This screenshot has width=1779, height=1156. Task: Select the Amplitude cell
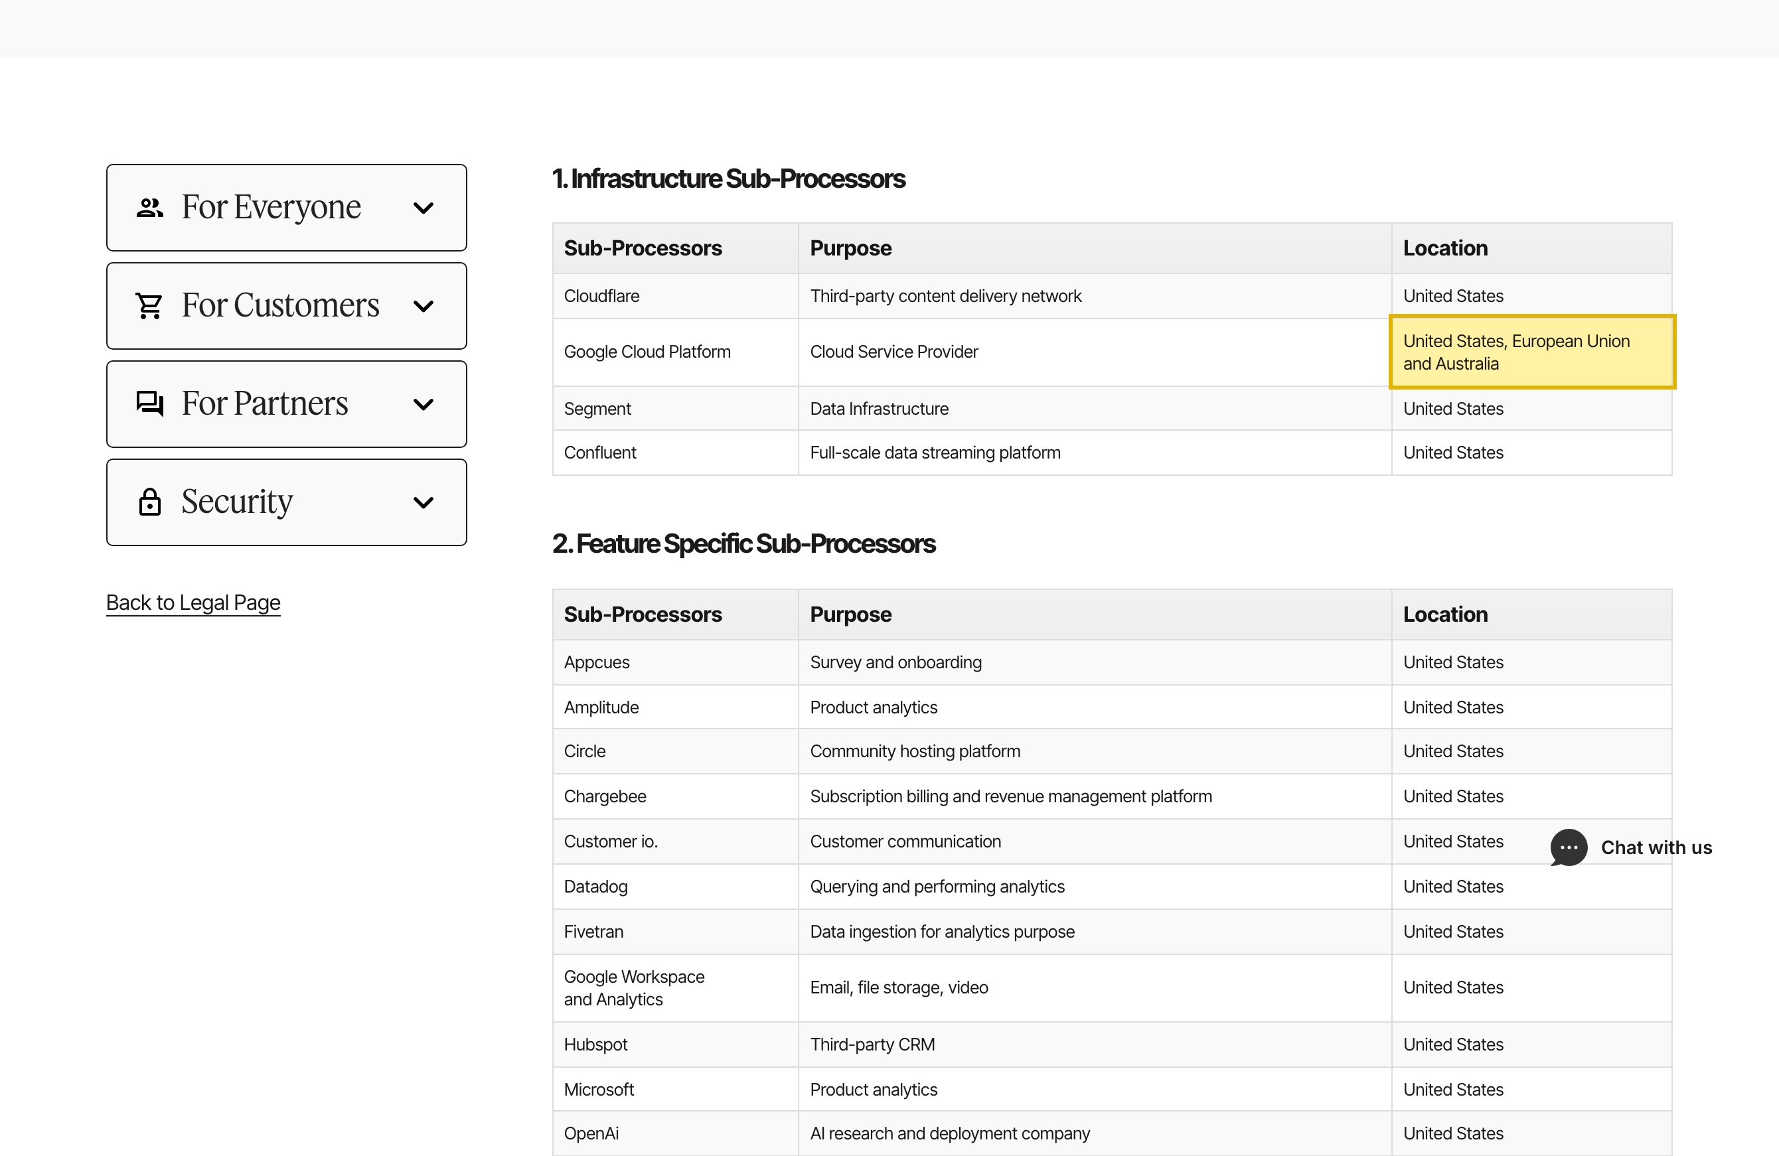point(676,707)
